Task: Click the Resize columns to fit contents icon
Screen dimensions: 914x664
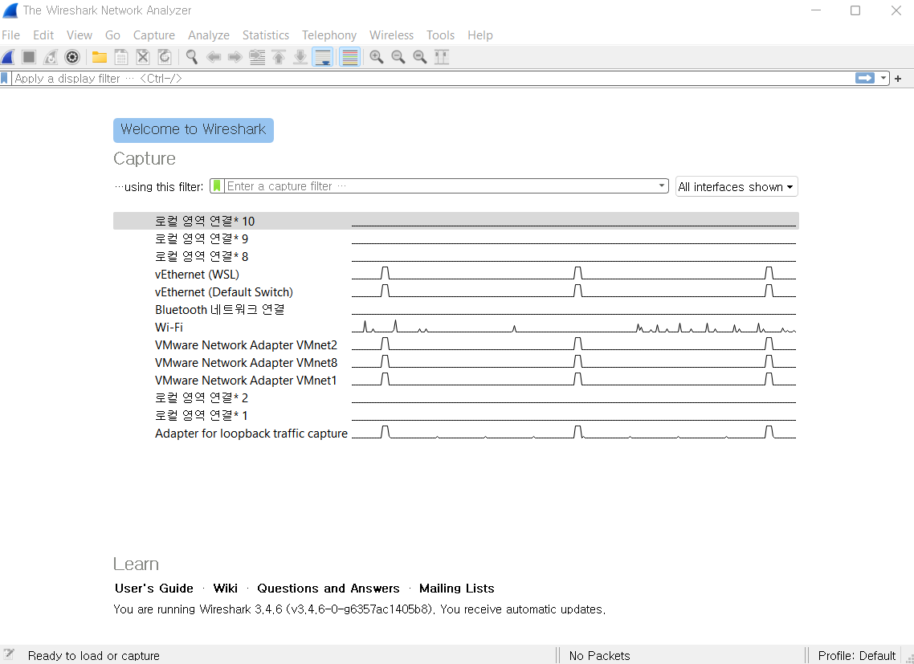Action: (x=442, y=57)
